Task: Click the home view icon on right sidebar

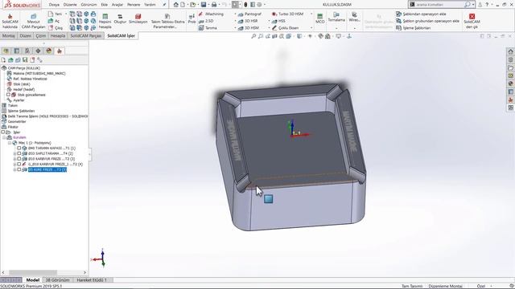Action: coord(510,51)
